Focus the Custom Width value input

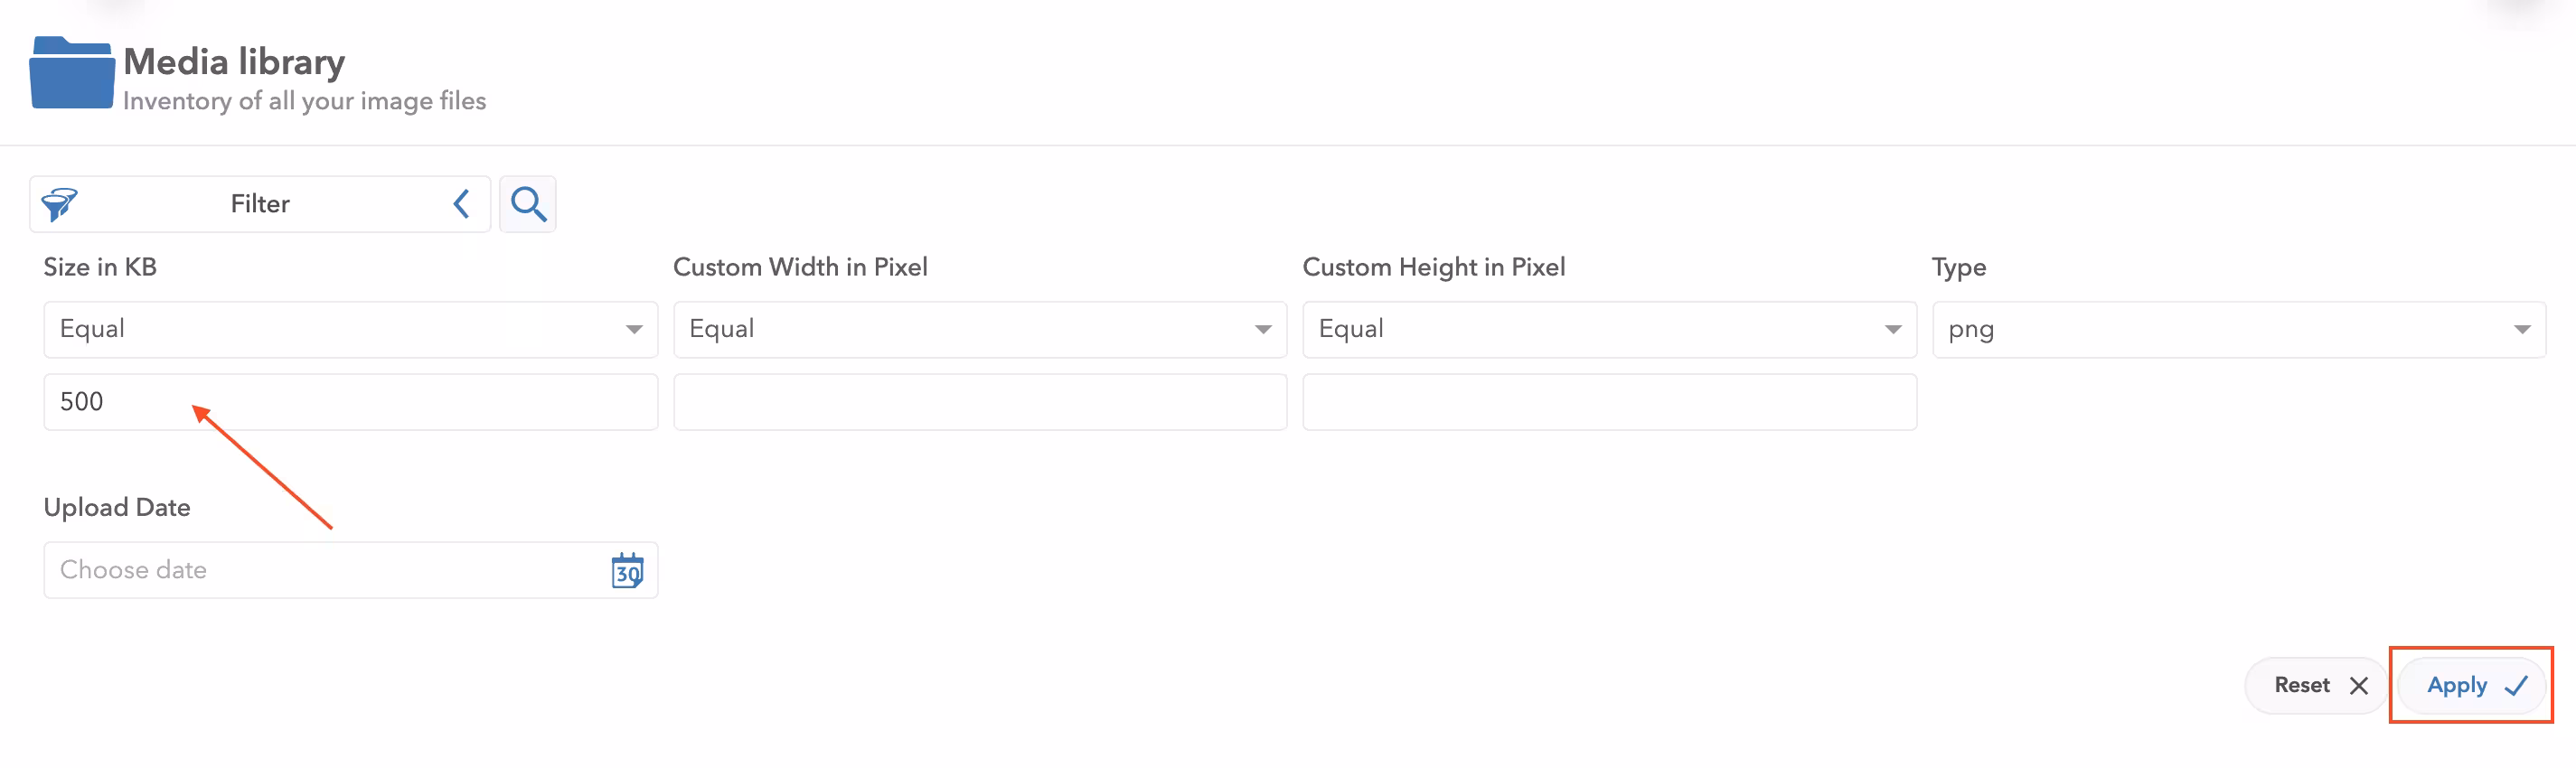(979, 402)
